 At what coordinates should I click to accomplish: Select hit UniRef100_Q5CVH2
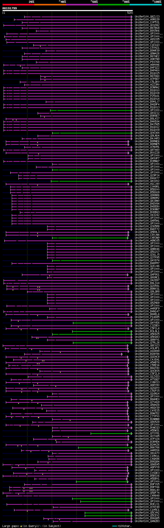click(147, 513)
